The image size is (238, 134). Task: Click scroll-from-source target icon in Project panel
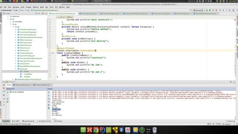pos(36,13)
